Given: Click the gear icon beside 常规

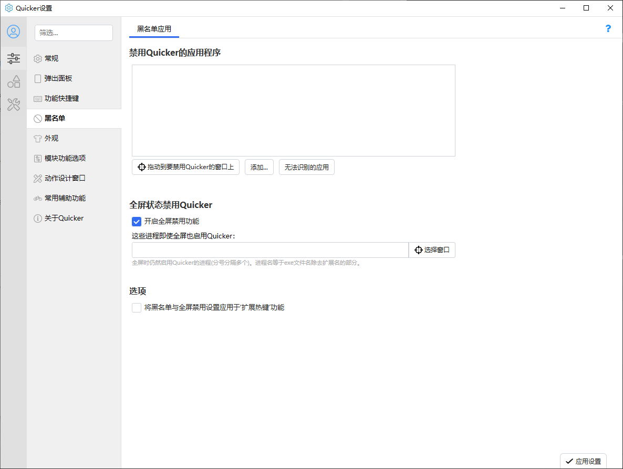Looking at the screenshot, I should [x=38, y=59].
